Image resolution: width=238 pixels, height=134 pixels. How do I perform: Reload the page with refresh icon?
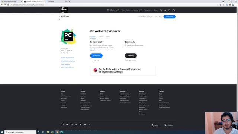pyautogui.click(x=8, y=5)
